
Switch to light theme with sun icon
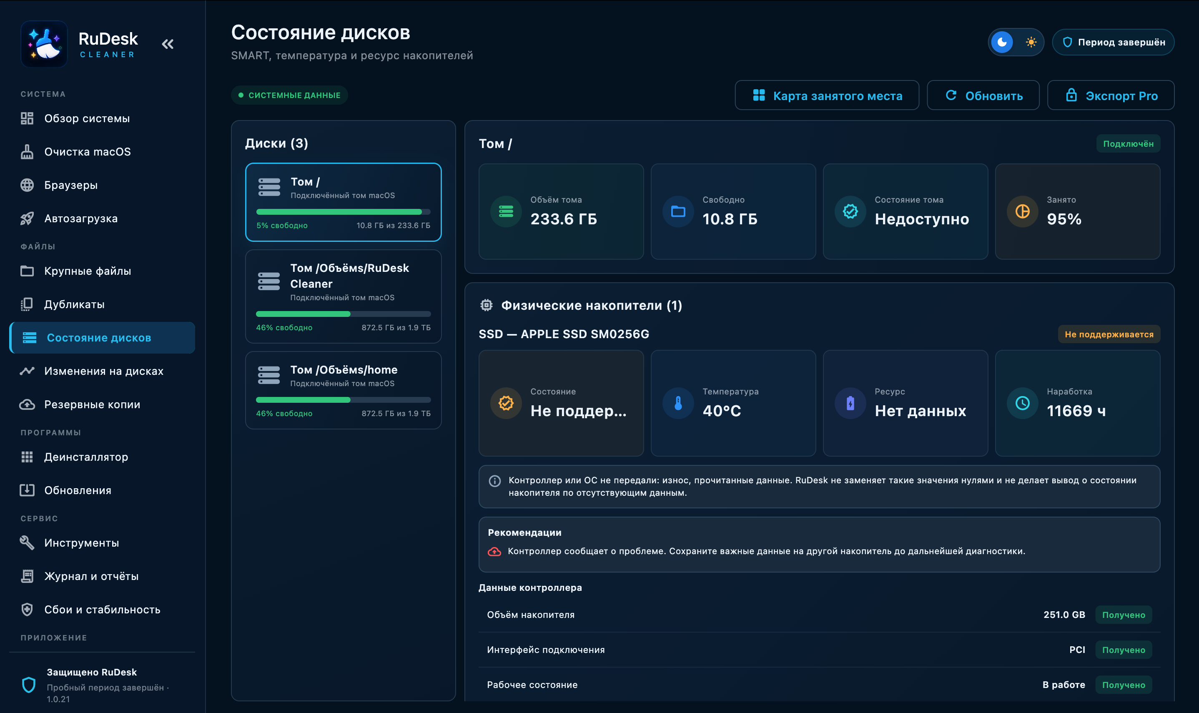point(1031,42)
